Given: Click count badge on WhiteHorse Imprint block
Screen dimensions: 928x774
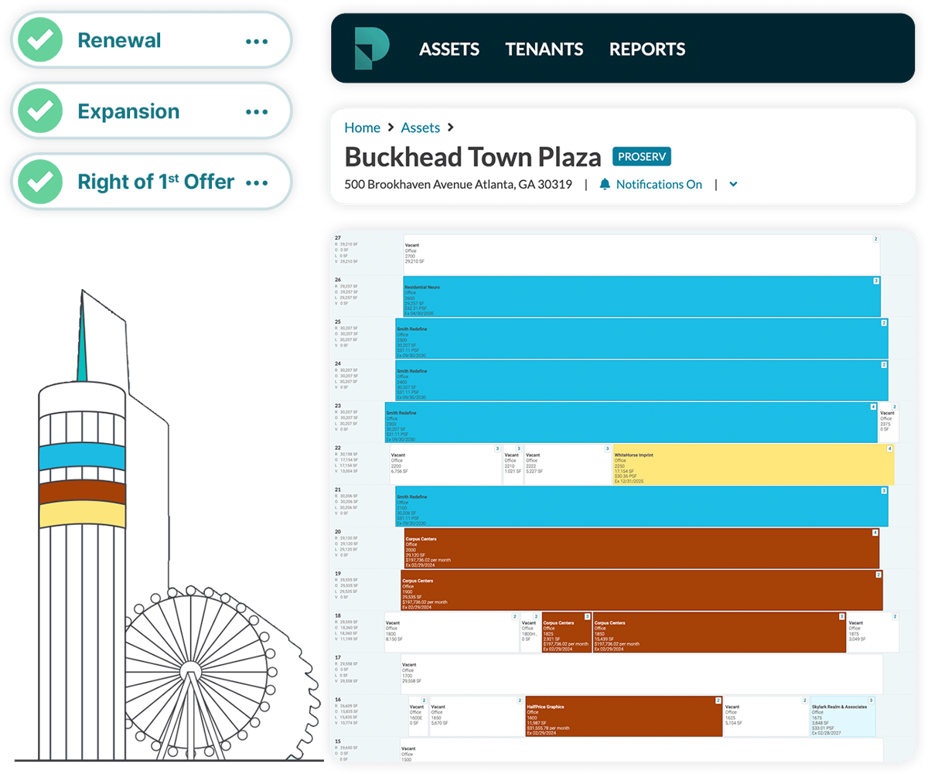Looking at the screenshot, I should (x=890, y=448).
